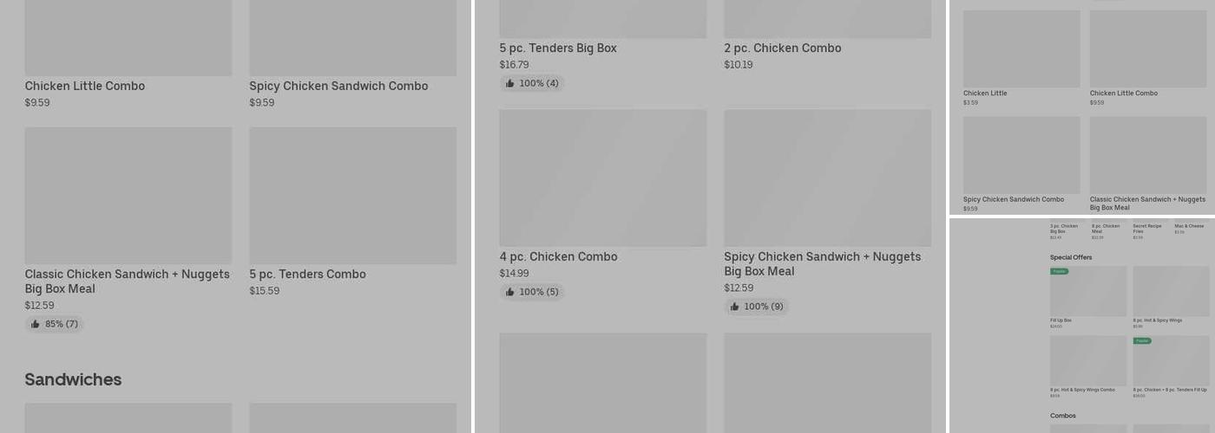This screenshot has width=1215, height=433.
Task: Choose the Fill Up Box thumbnail
Action: coord(1087,293)
